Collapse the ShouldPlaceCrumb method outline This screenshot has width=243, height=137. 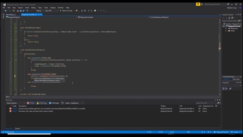[x=16, y=28]
